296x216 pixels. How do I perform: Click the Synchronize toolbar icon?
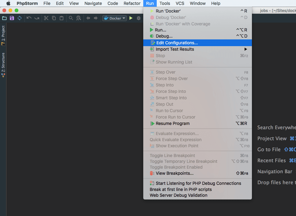[x=20, y=18]
